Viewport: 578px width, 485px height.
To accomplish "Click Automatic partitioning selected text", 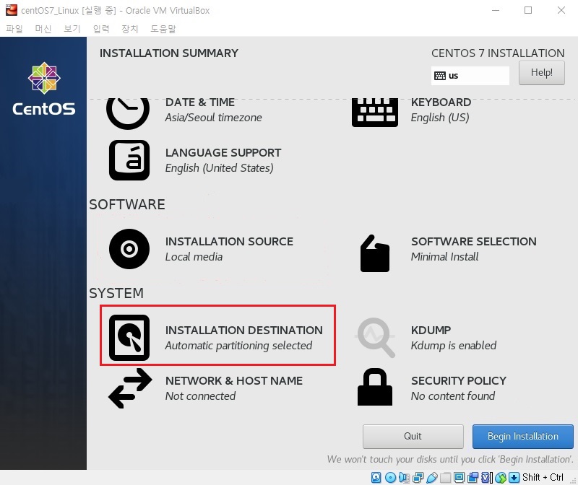I will point(238,346).
